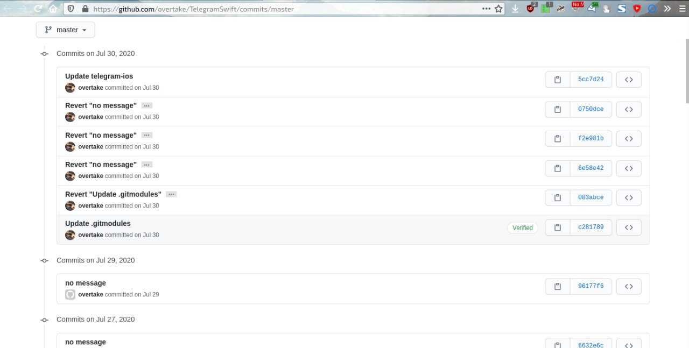Open commit hash link 96177f6
This screenshot has width=689, height=348.
(591, 286)
